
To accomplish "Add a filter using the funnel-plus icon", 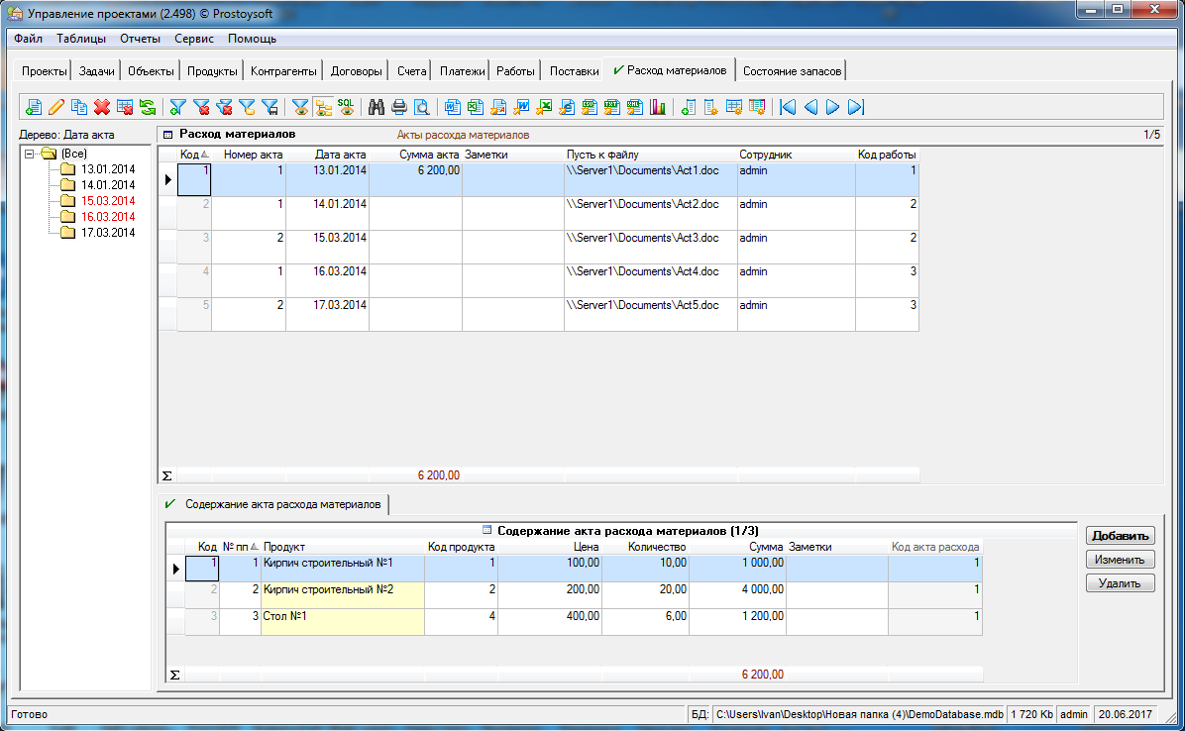I will tap(178, 107).
